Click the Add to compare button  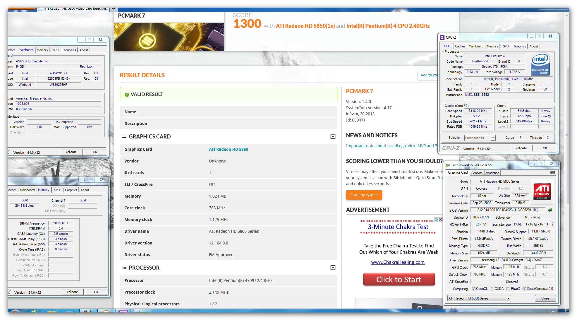[428, 75]
